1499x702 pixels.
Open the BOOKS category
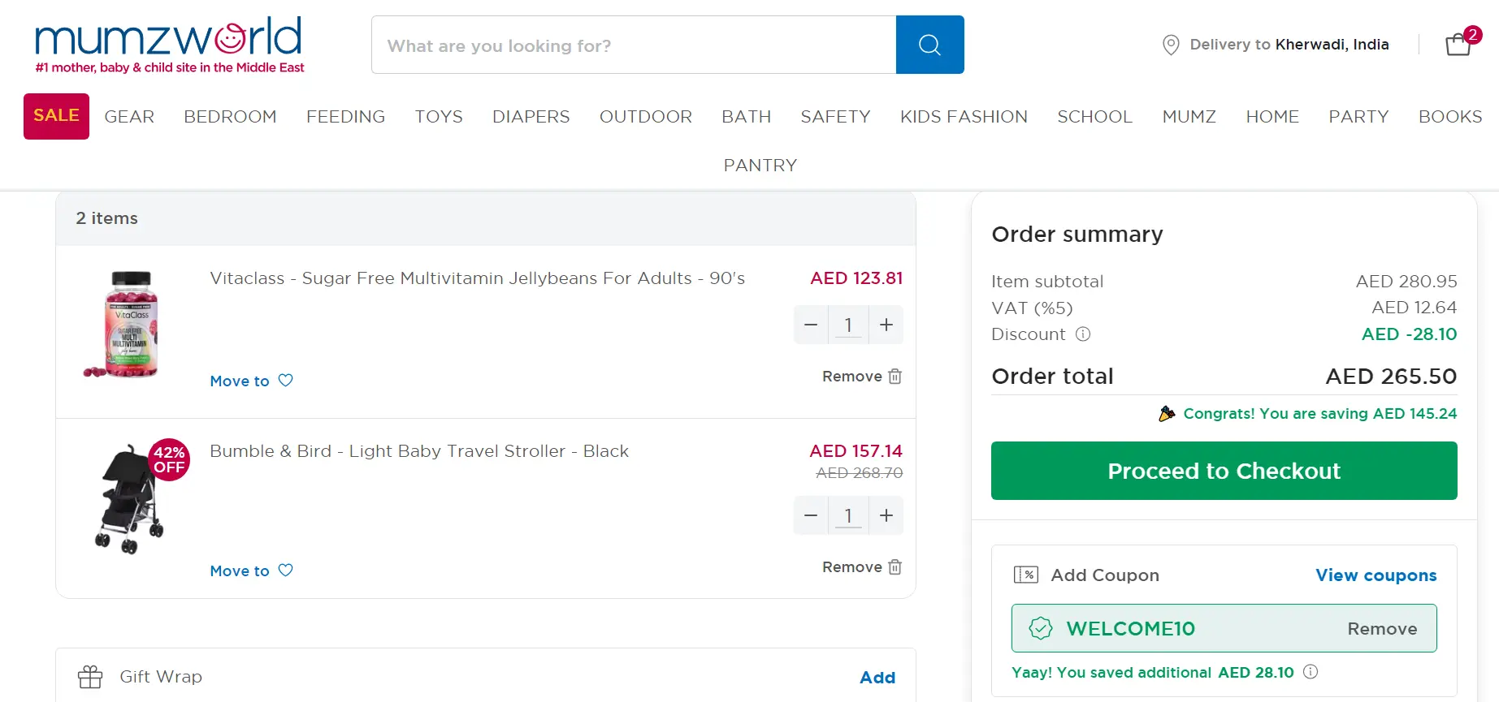[1450, 117]
